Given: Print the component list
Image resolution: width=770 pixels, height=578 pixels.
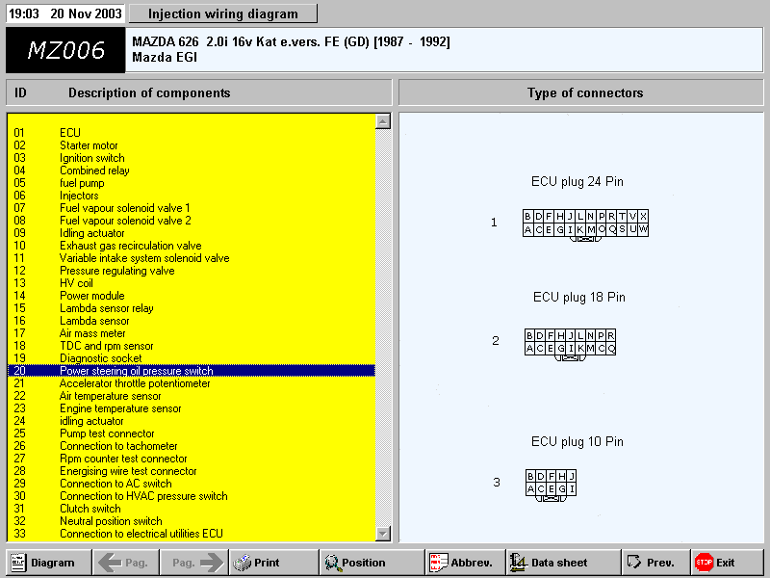Looking at the screenshot, I should 274,563.
